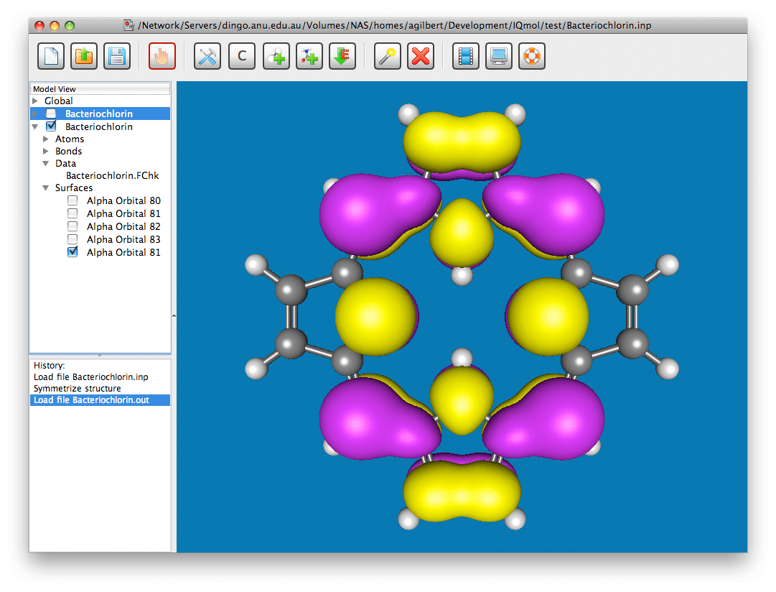
Task: Show the Alpha Orbital 82 surface
Action: tap(73, 226)
